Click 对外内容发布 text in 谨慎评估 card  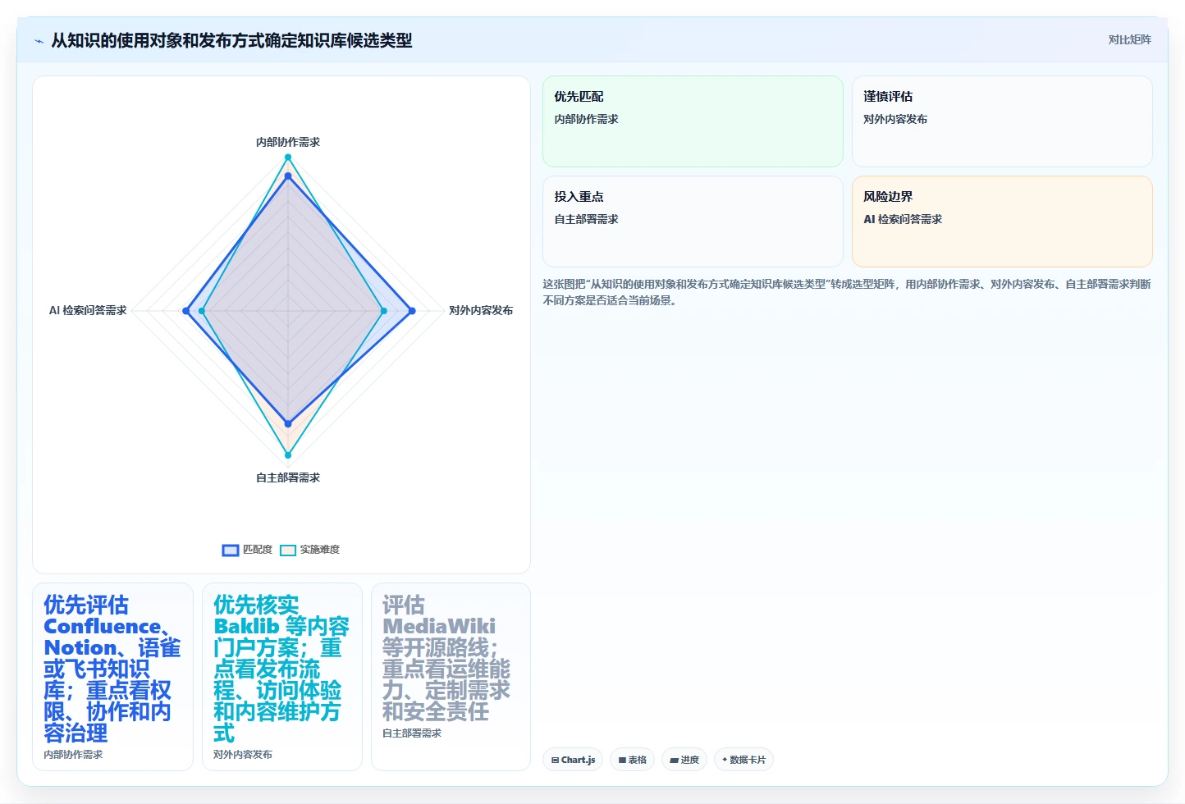coord(895,119)
